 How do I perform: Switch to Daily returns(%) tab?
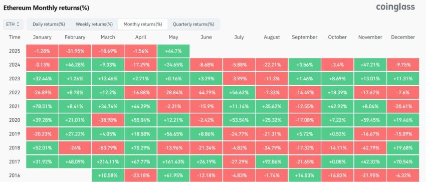point(49,24)
